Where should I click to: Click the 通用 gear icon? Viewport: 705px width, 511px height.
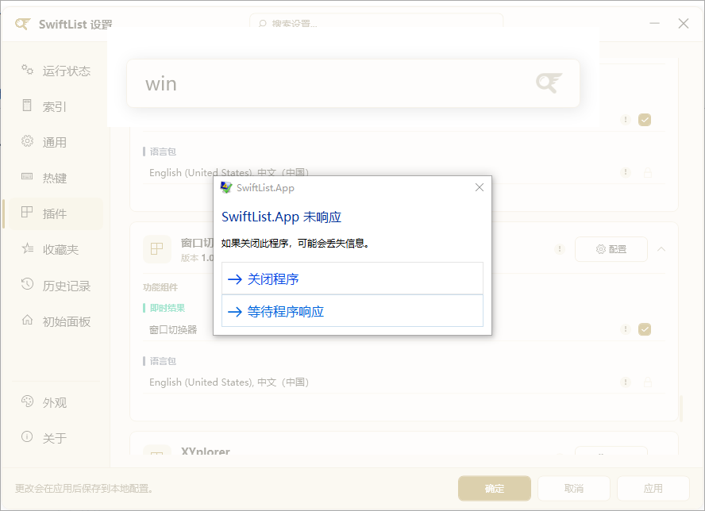click(28, 140)
